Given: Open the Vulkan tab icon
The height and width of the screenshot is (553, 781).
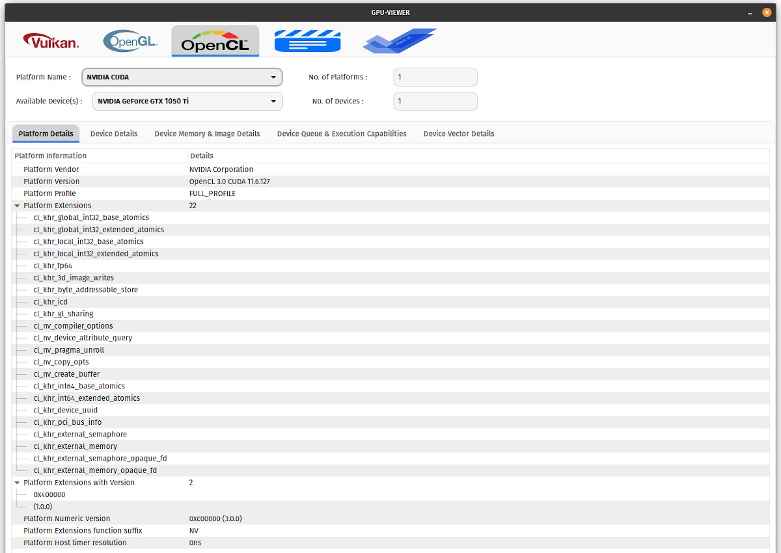Looking at the screenshot, I should click(51, 42).
